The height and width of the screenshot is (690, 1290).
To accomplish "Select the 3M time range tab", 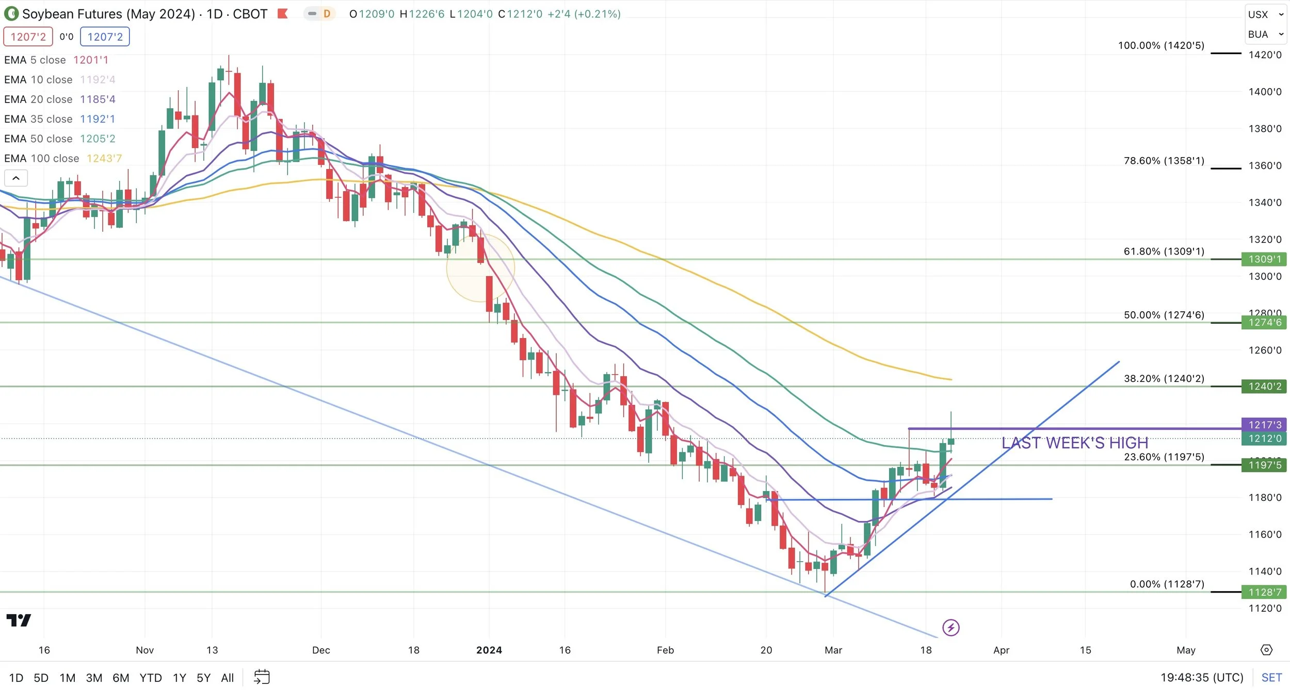I will (94, 678).
